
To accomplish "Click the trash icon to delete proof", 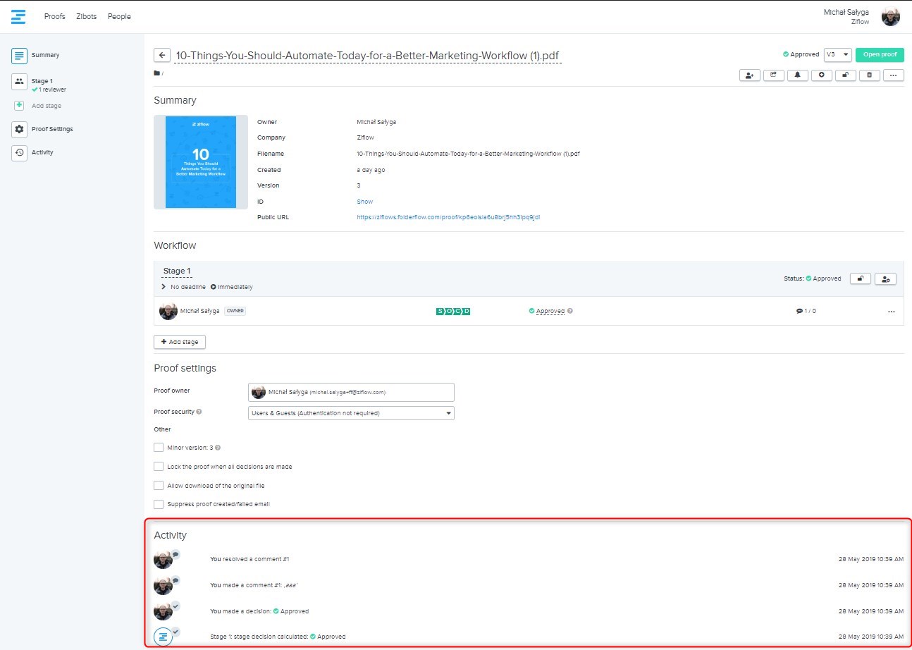I will [x=869, y=75].
